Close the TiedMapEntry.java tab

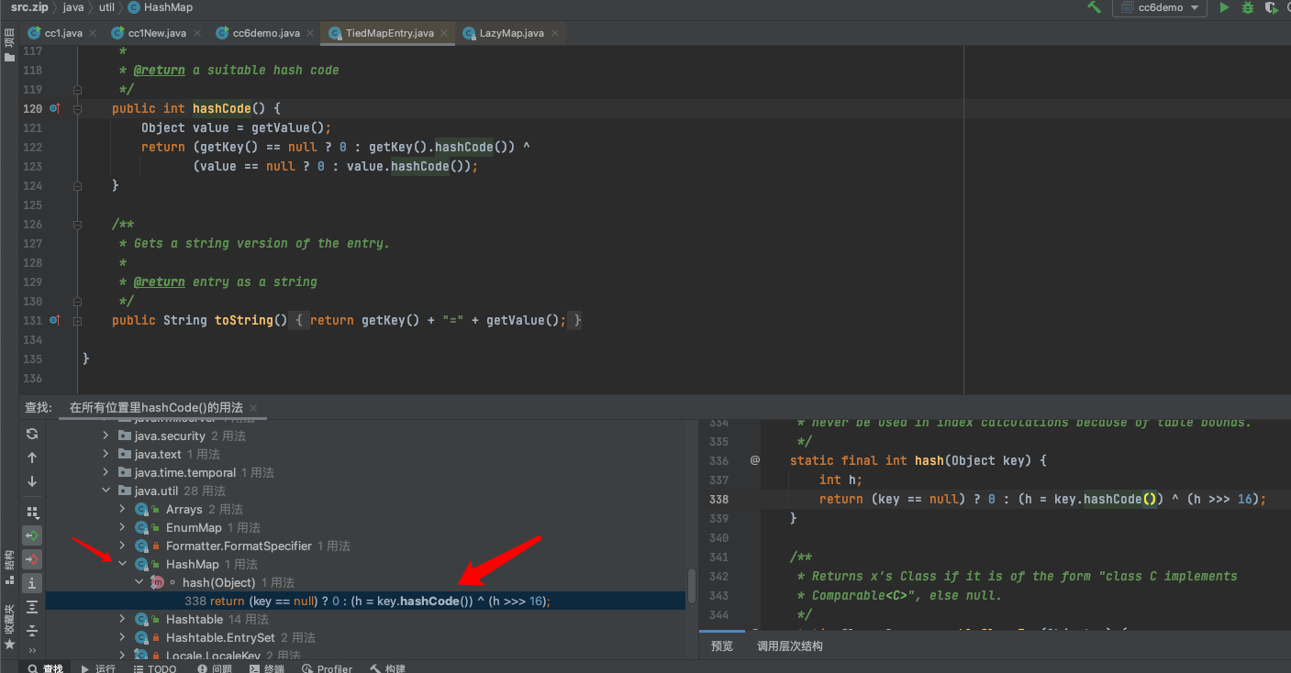444,33
